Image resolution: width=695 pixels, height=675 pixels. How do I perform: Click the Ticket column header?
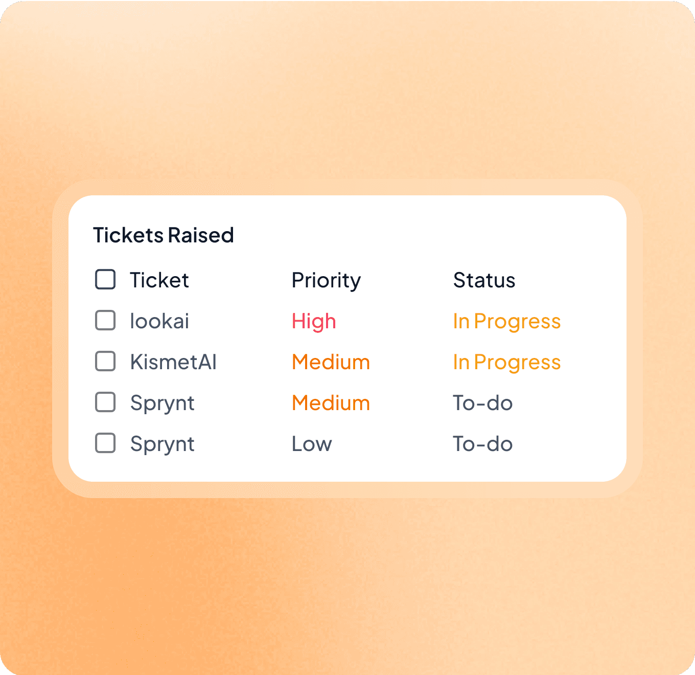click(159, 280)
